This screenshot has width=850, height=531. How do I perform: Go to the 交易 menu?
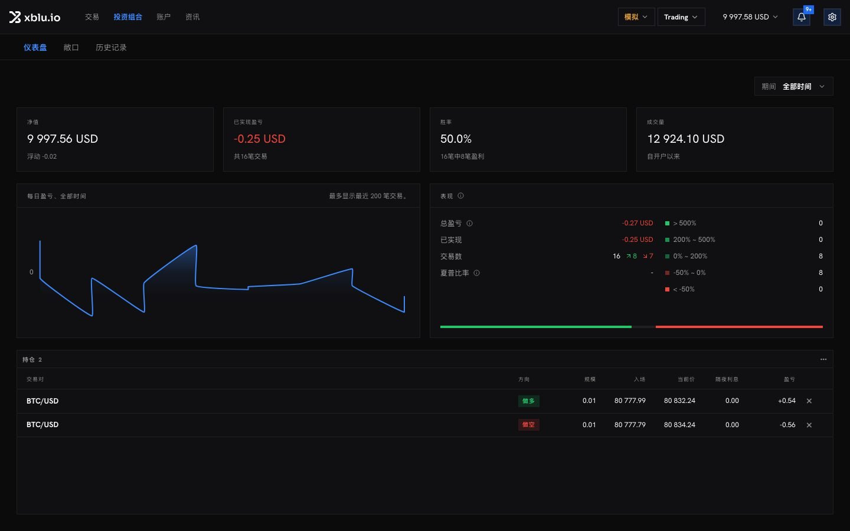pyautogui.click(x=92, y=17)
